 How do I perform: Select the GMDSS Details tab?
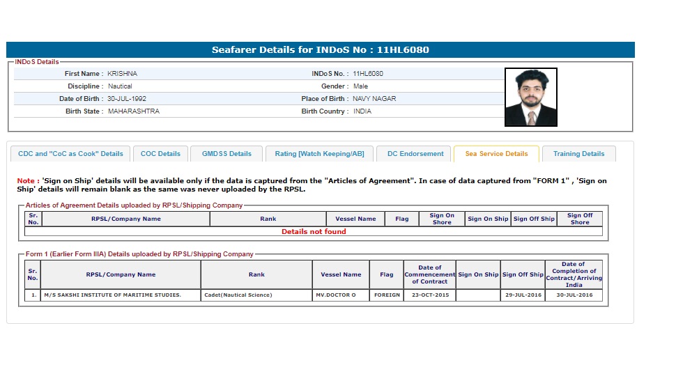(226, 154)
